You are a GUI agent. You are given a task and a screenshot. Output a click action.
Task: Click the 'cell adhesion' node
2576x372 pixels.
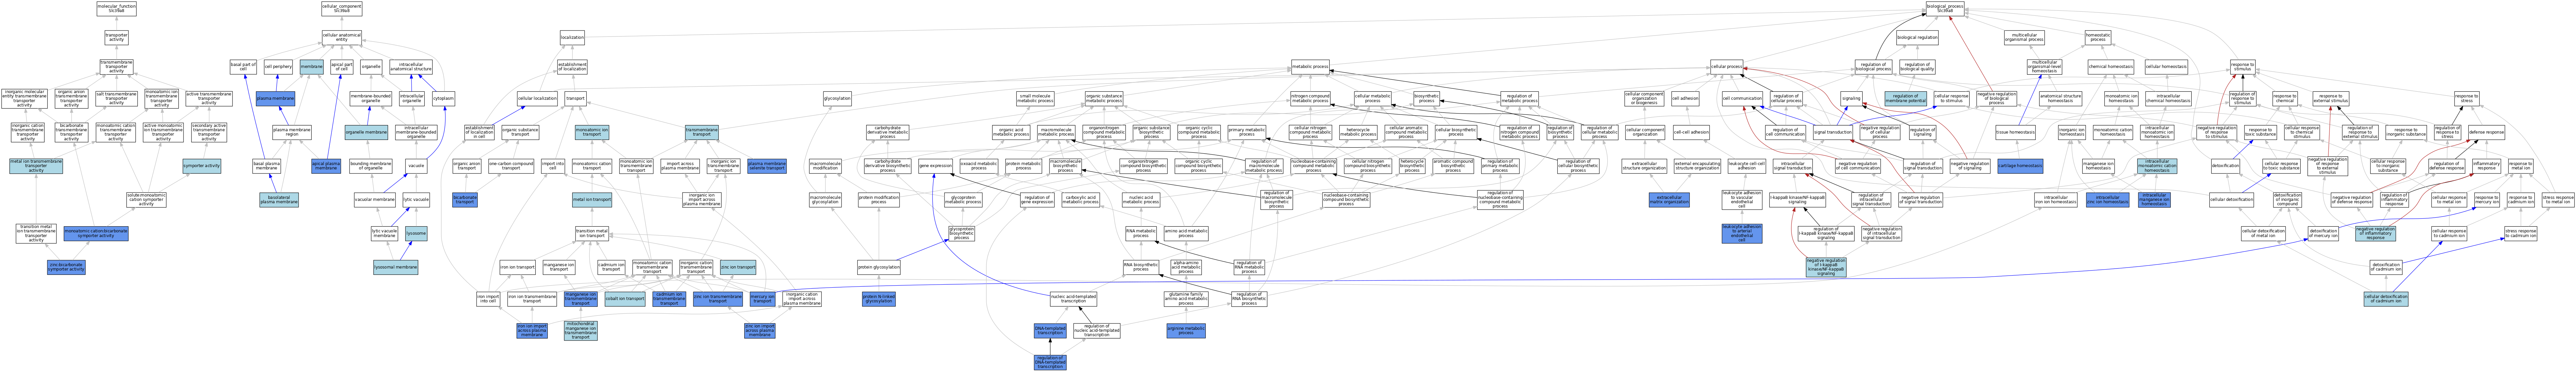[x=1685, y=99]
